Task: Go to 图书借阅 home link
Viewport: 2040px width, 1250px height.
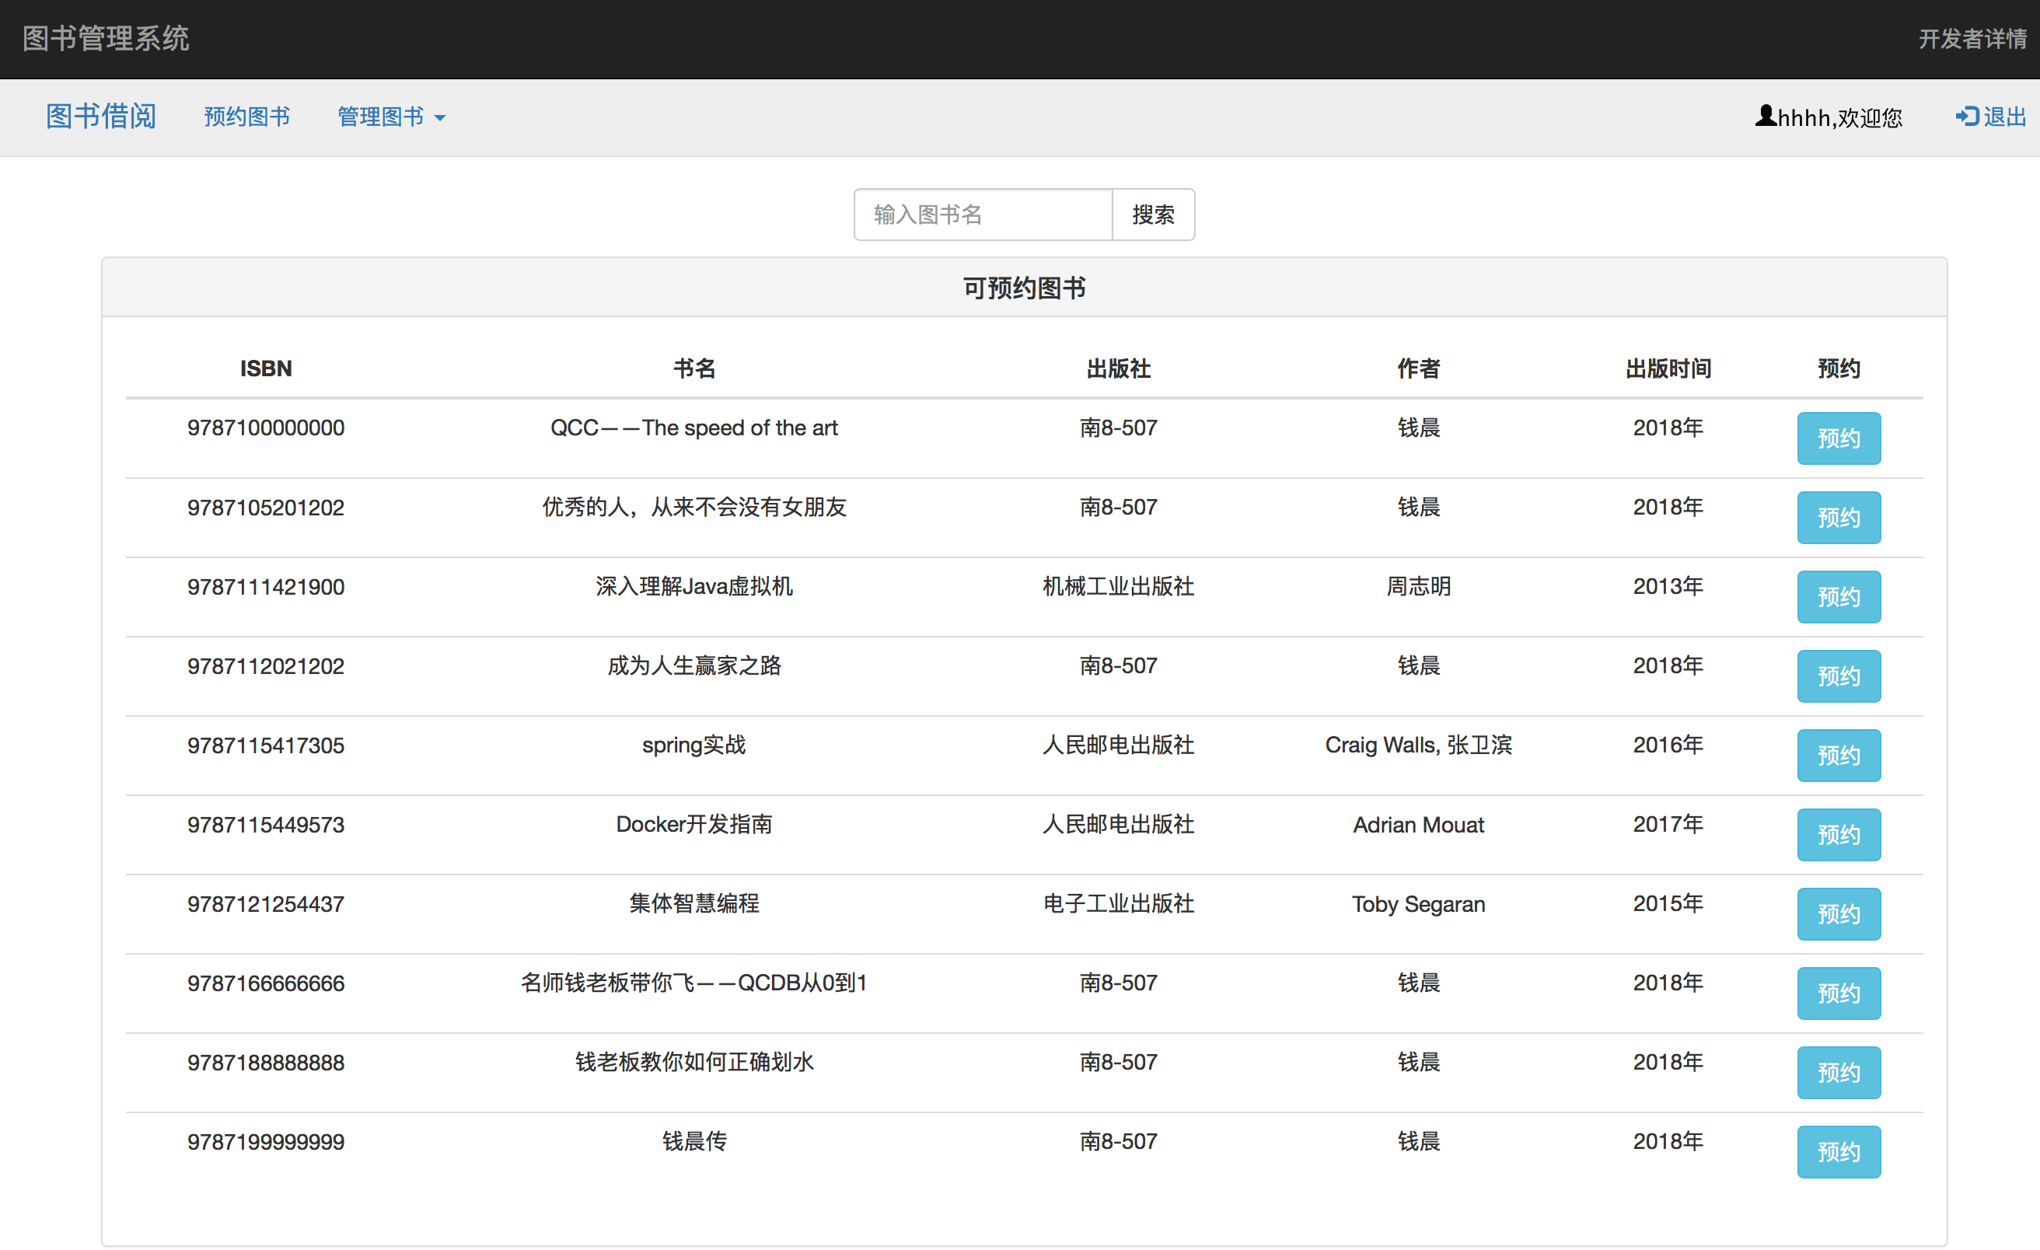Action: (x=101, y=117)
